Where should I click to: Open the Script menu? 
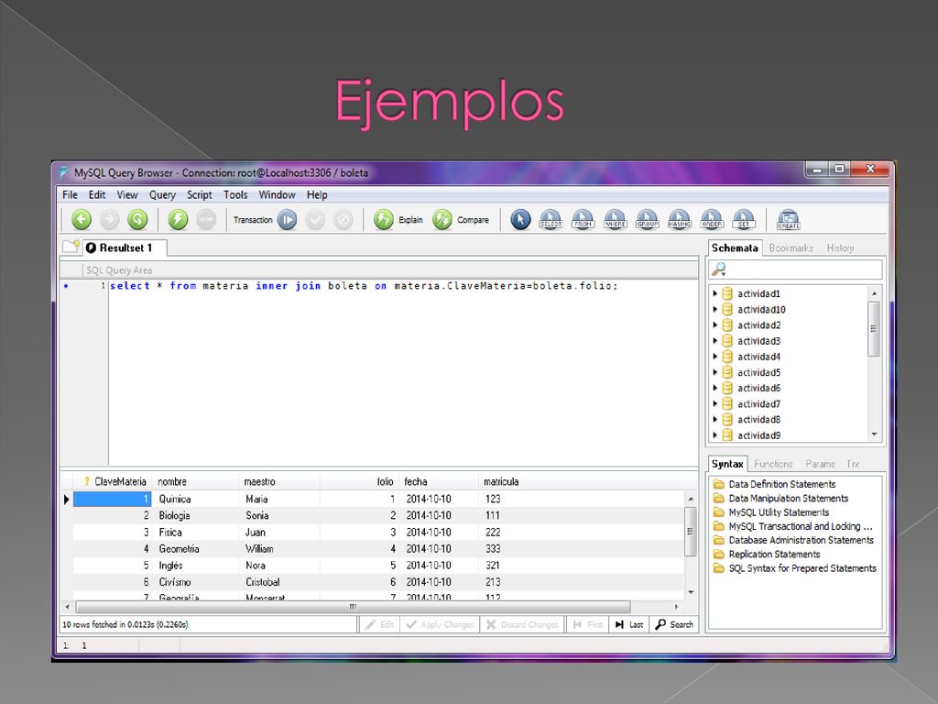[199, 194]
